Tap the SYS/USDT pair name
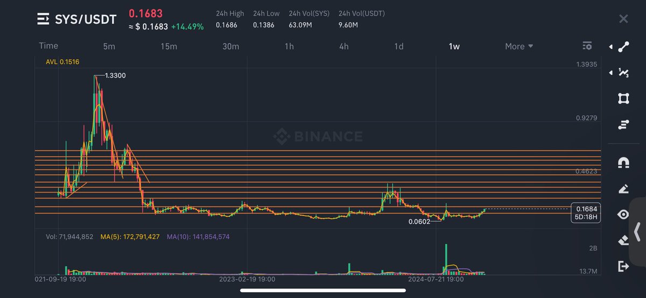Image resolution: width=646 pixels, height=298 pixels. pos(86,20)
